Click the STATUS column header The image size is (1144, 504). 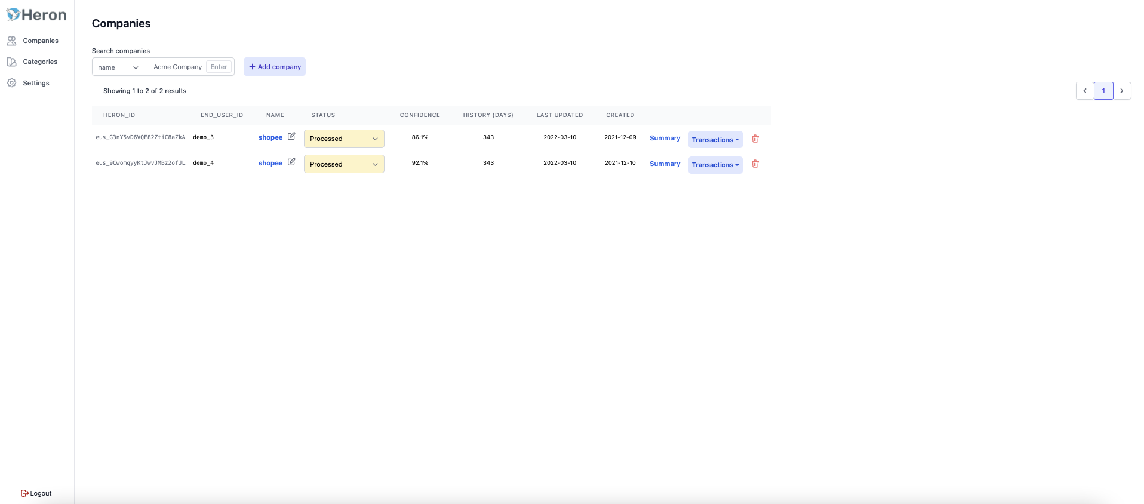[323, 115]
